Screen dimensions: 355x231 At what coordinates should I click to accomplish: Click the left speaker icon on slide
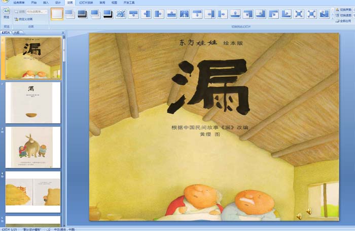tap(299, 216)
